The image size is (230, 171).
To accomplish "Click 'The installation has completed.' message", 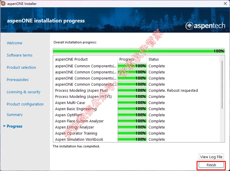I will 76,146.
